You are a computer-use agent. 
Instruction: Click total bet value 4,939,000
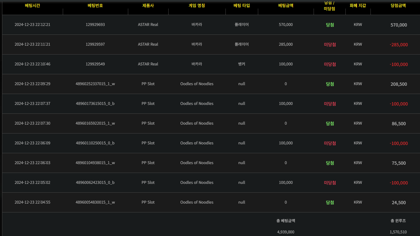[286, 232]
